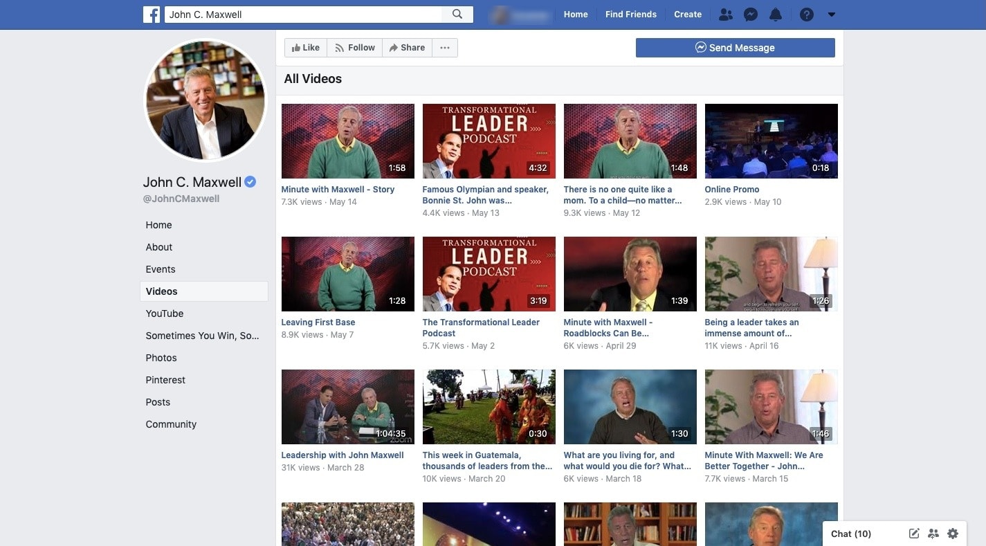986x546 pixels.
Task: Click the verified badge next to John C. Maxwell
Action: 250,182
